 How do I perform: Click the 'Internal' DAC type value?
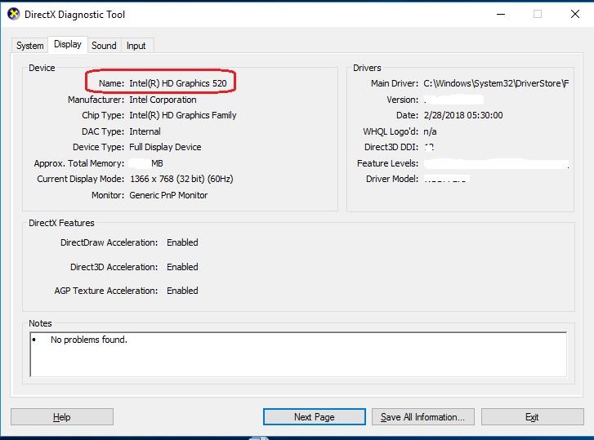[145, 131]
